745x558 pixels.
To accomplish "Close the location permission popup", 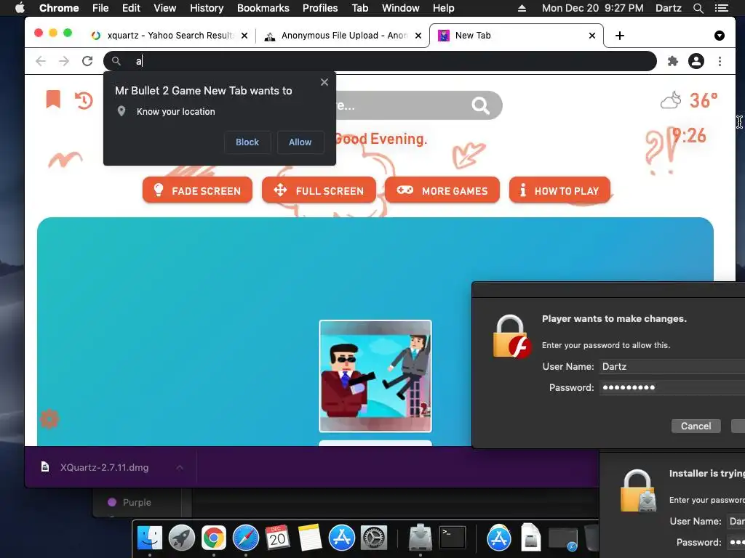I will [x=324, y=82].
